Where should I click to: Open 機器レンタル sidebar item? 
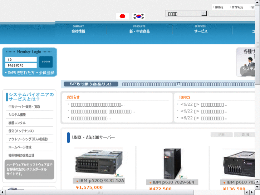coord(17,123)
